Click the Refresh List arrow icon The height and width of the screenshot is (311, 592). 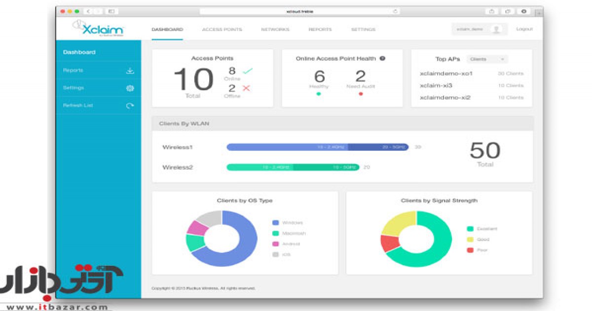(130, 105)
